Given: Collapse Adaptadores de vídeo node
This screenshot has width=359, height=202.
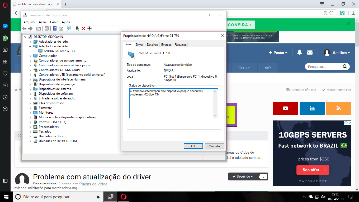Looking at the screenshot, I should [x=30, y=46].
